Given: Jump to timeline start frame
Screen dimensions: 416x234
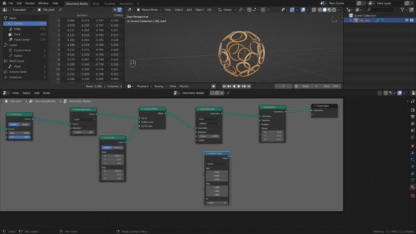Looking at the screenshot, I should pyautogui.click(x=224, y=86).
